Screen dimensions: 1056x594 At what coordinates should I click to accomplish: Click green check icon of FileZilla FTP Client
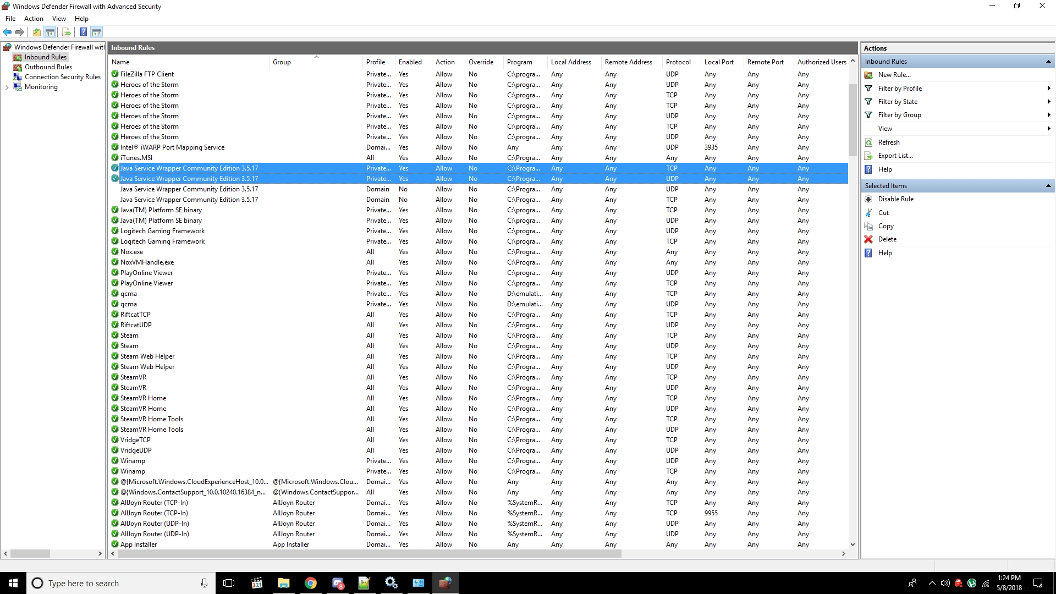(x=115, y=74)
